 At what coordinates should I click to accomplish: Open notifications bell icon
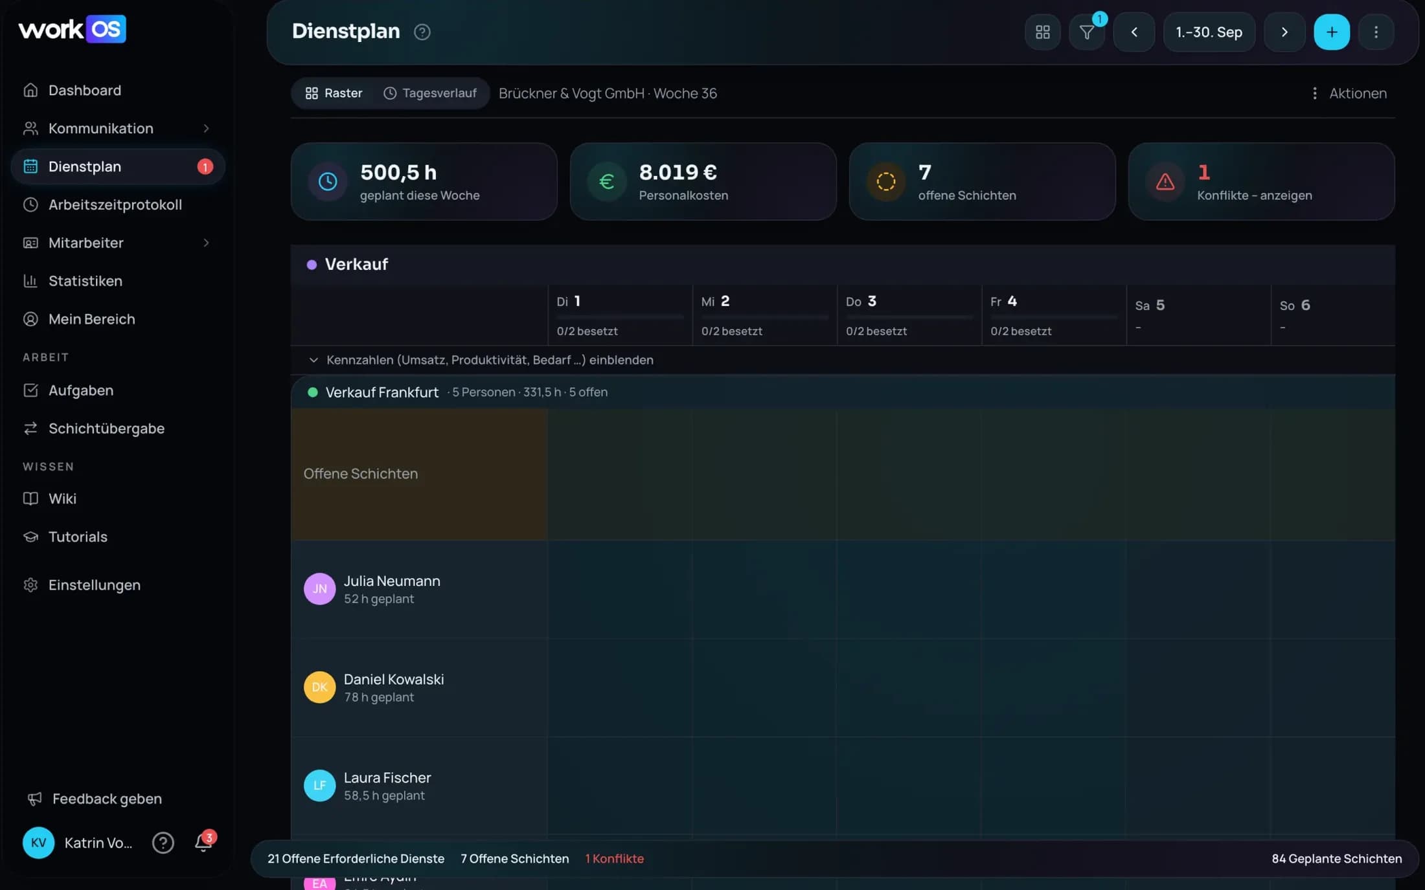pos(203,842)
